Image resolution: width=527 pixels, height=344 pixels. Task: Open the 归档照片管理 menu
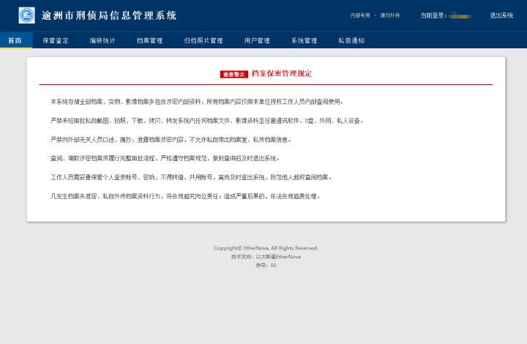pos(203,41)
